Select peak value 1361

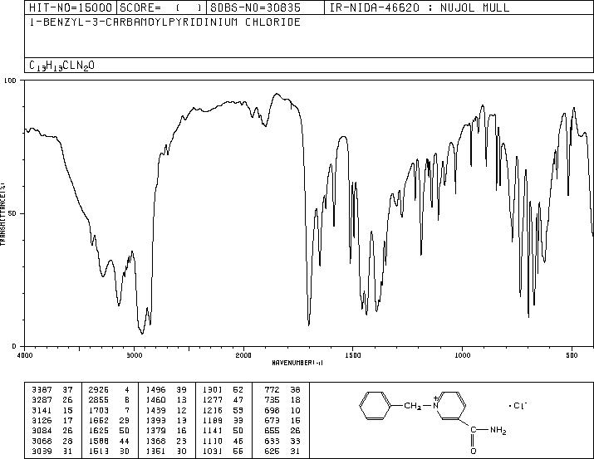pos(155,451)
